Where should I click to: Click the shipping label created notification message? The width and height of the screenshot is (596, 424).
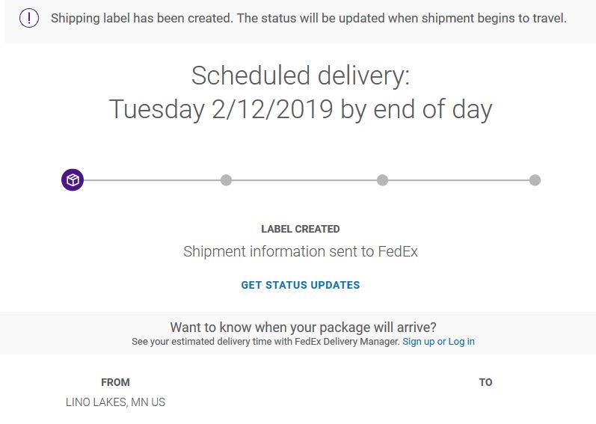pos(308,18)
